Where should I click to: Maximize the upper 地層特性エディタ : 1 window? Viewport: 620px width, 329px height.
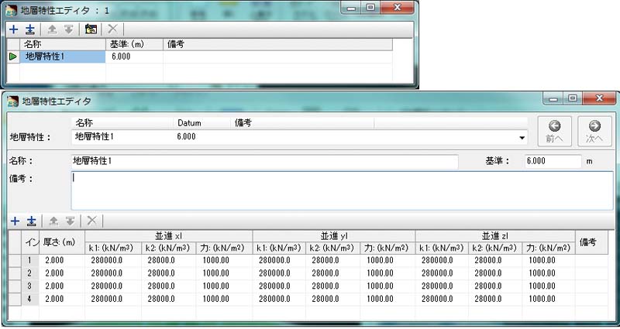(370, 7)
